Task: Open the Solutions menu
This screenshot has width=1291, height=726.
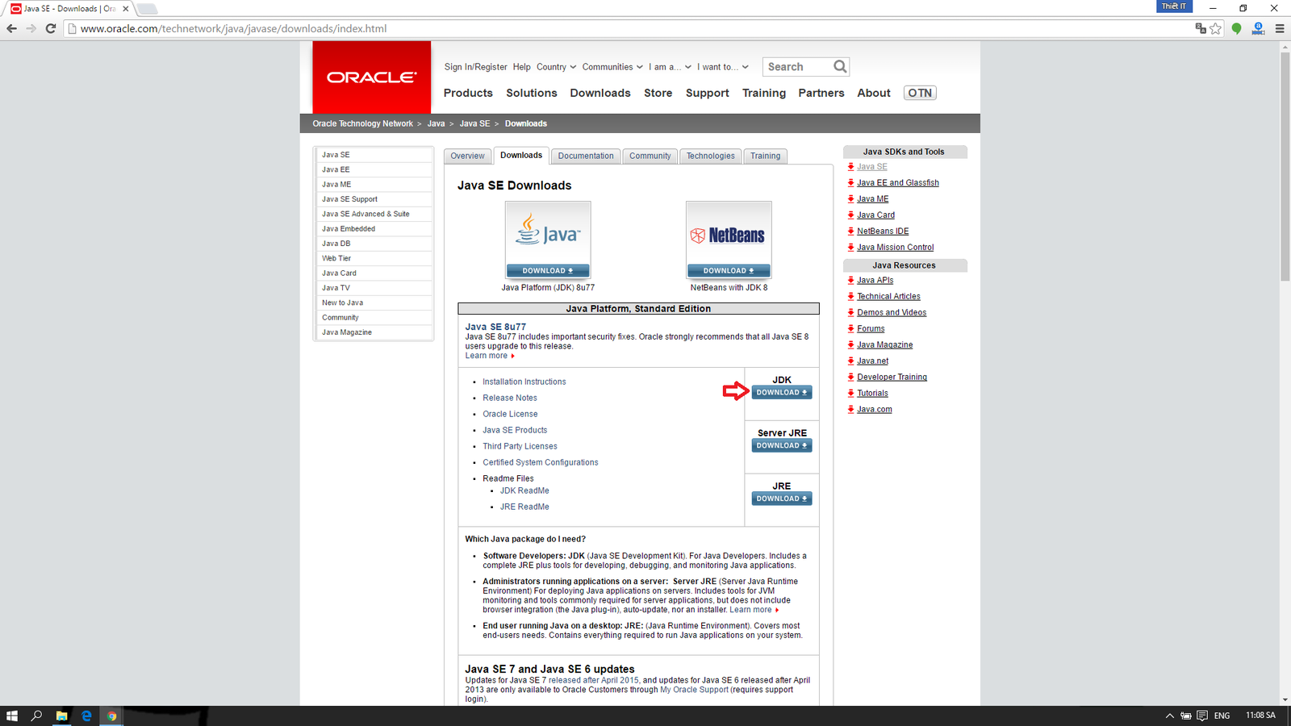Action: 532,93
